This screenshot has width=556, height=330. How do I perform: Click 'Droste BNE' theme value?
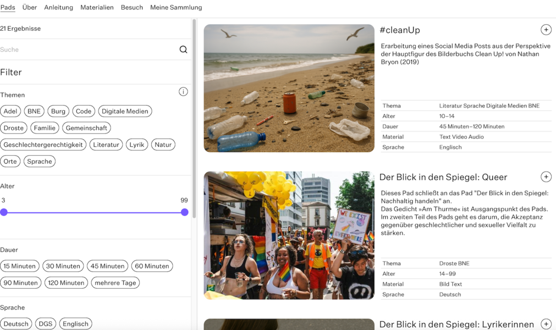coord(454,263)
